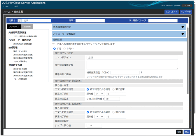Click the 戻る button
This screenshot has width=196, height=136.
[187, 132]
